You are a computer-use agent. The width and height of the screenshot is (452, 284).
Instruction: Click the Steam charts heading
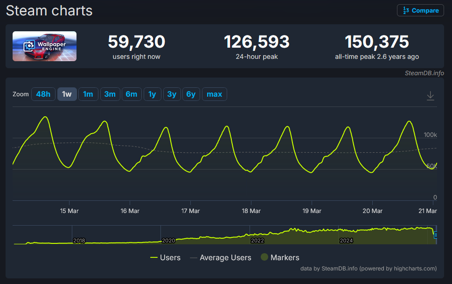(49, 11)
